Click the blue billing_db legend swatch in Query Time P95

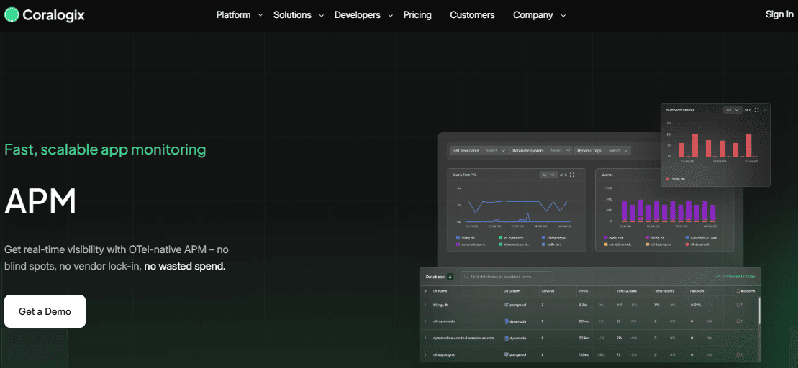(x=458, y=238)
